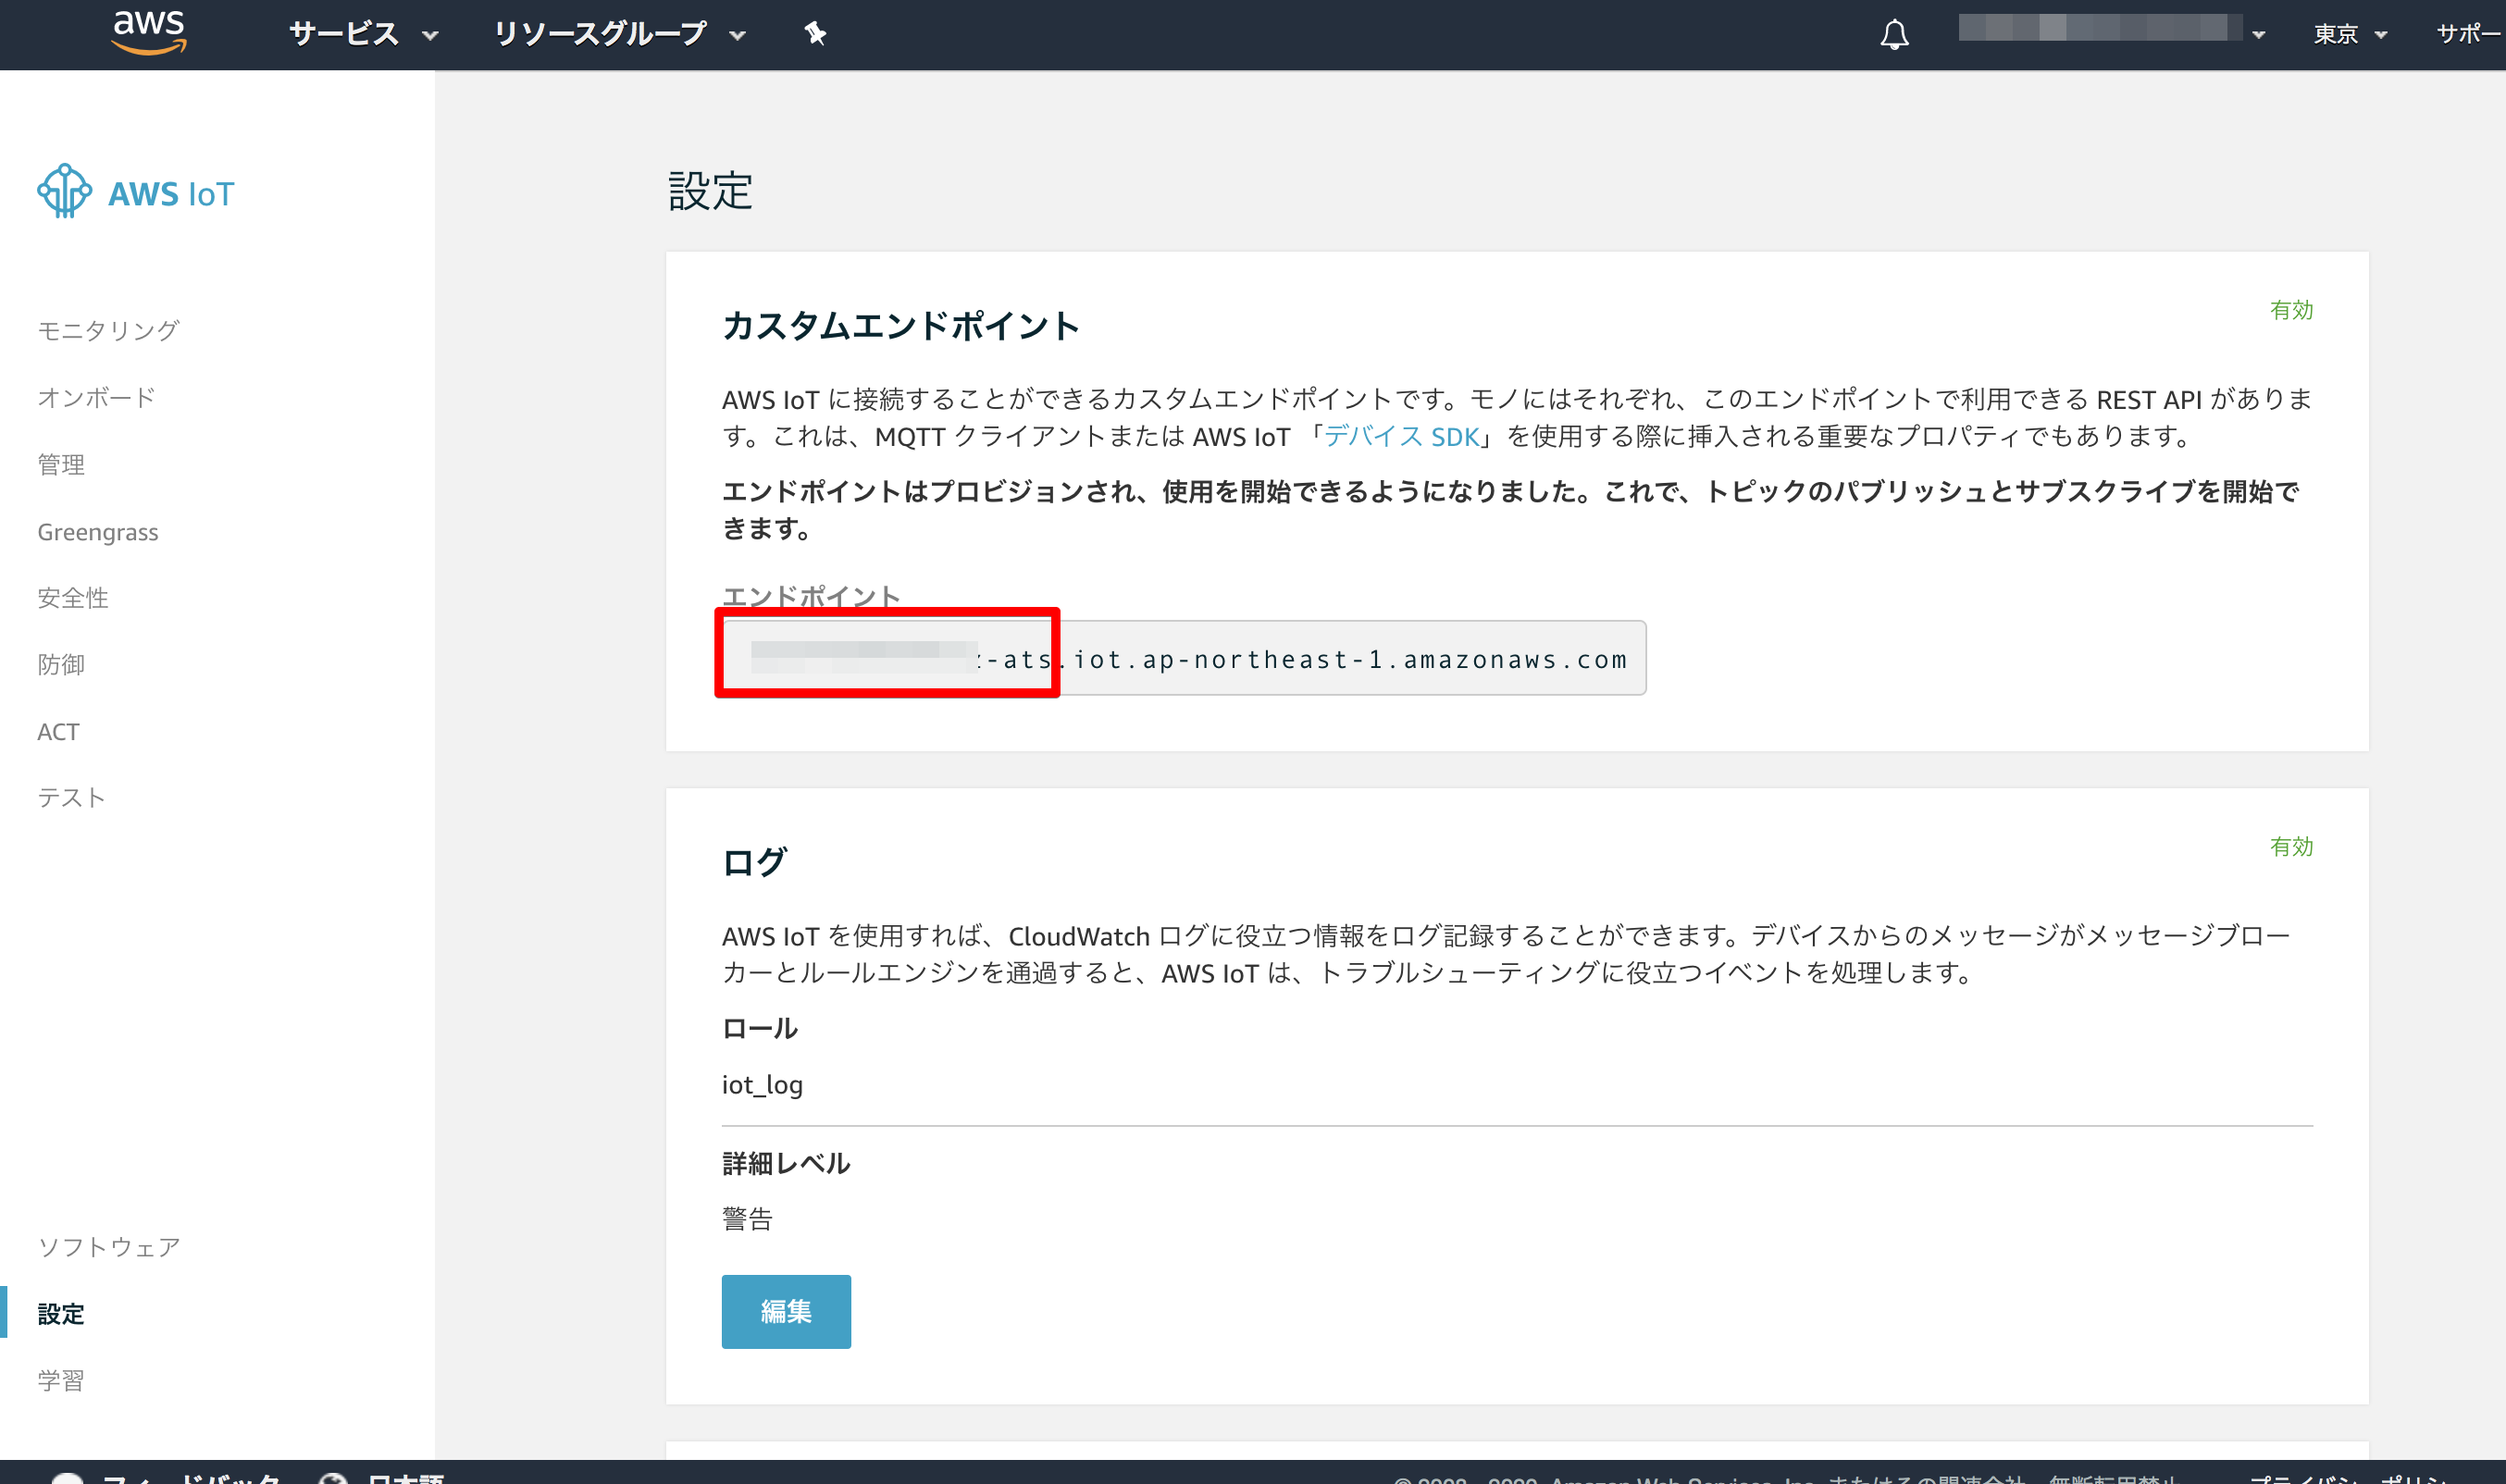The height and width of the screenshot is (1484, 2506).
Task: Open 防御 in the sidebar
Action: coord(61,664)
